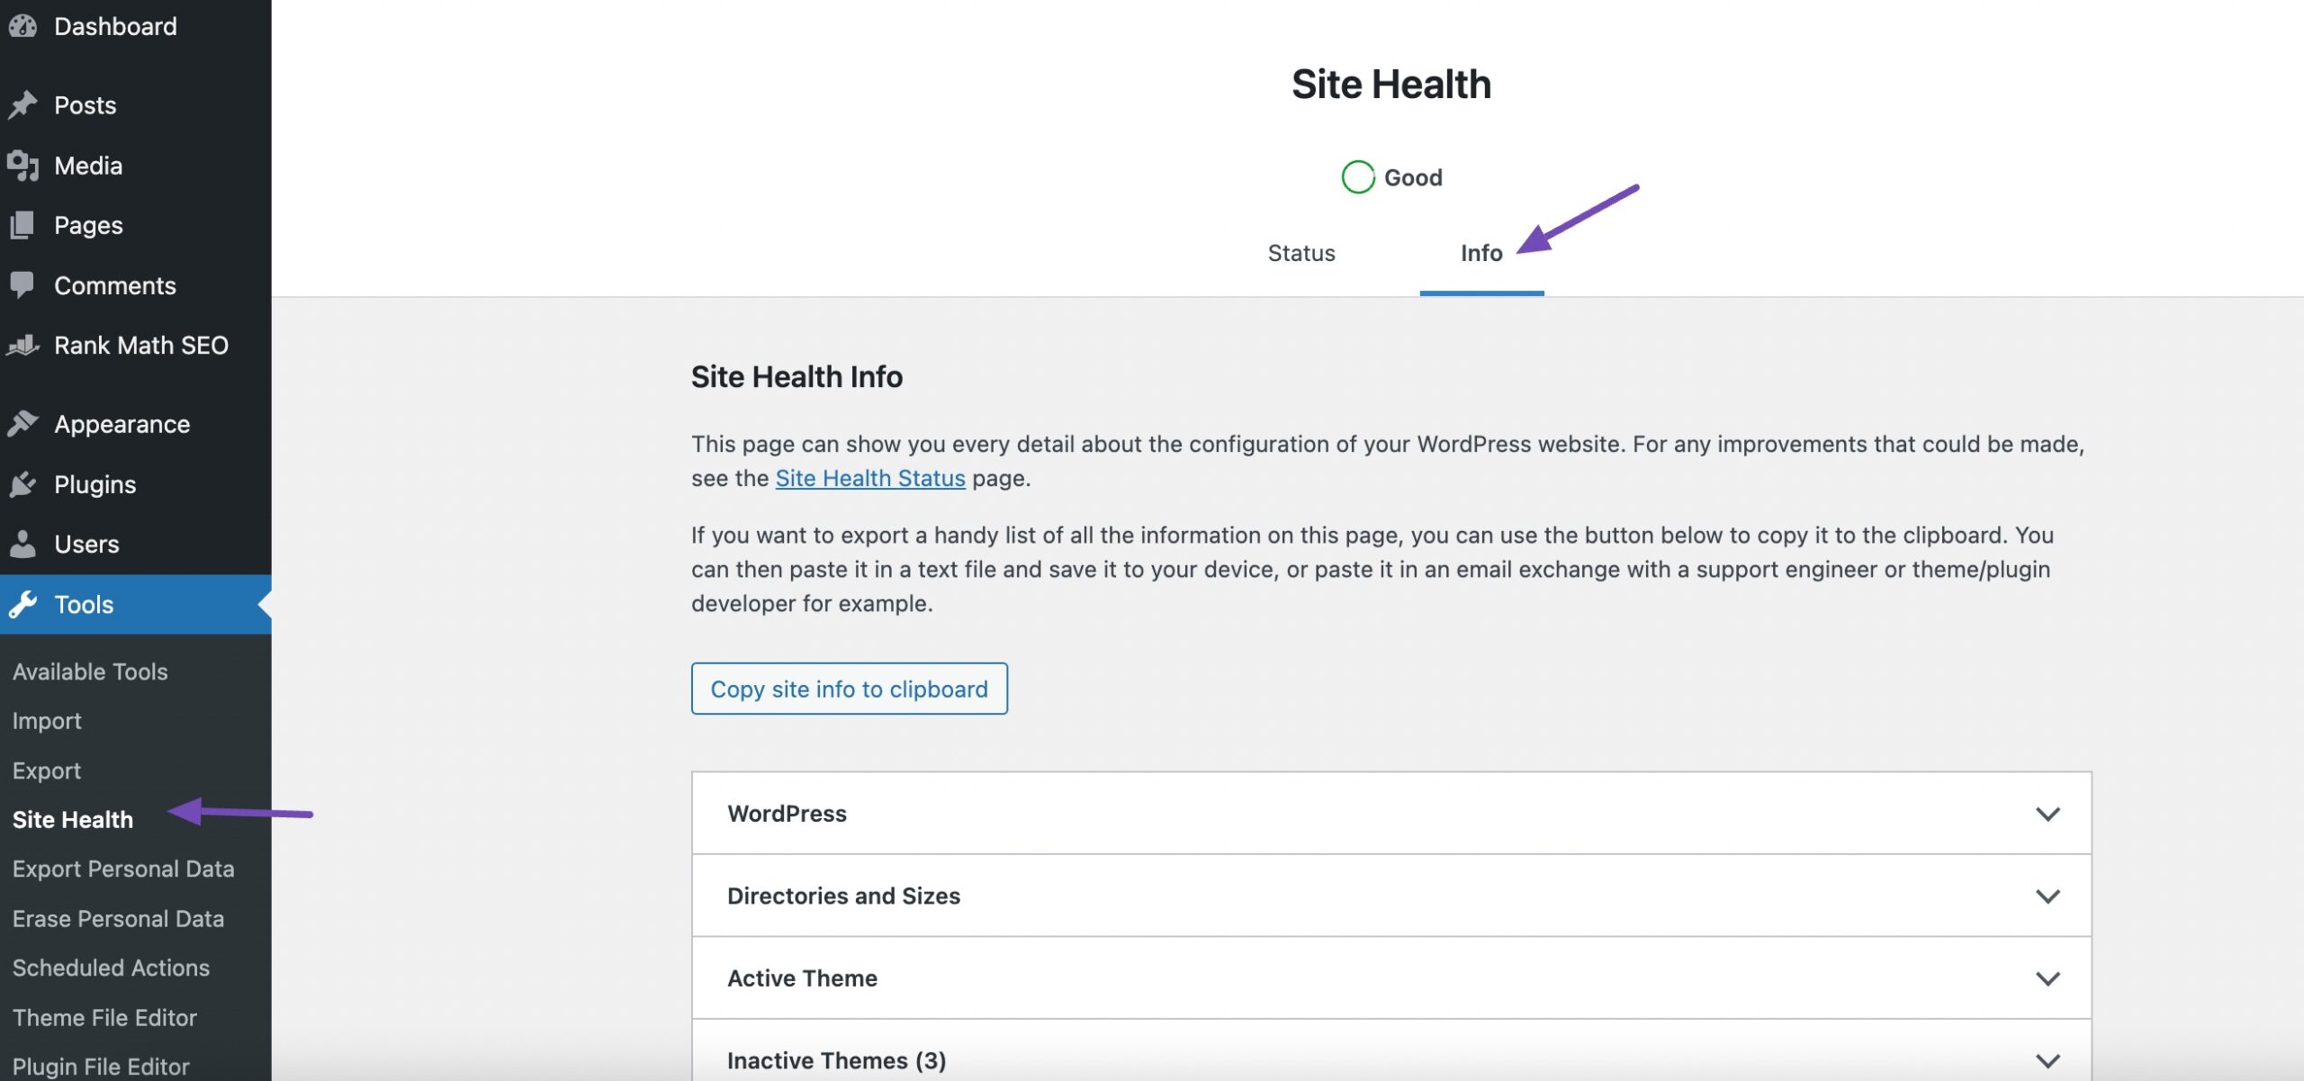Screen dimensions: 2304x1081
Task: Expand the WordPress section
Action: point(2048,812)
